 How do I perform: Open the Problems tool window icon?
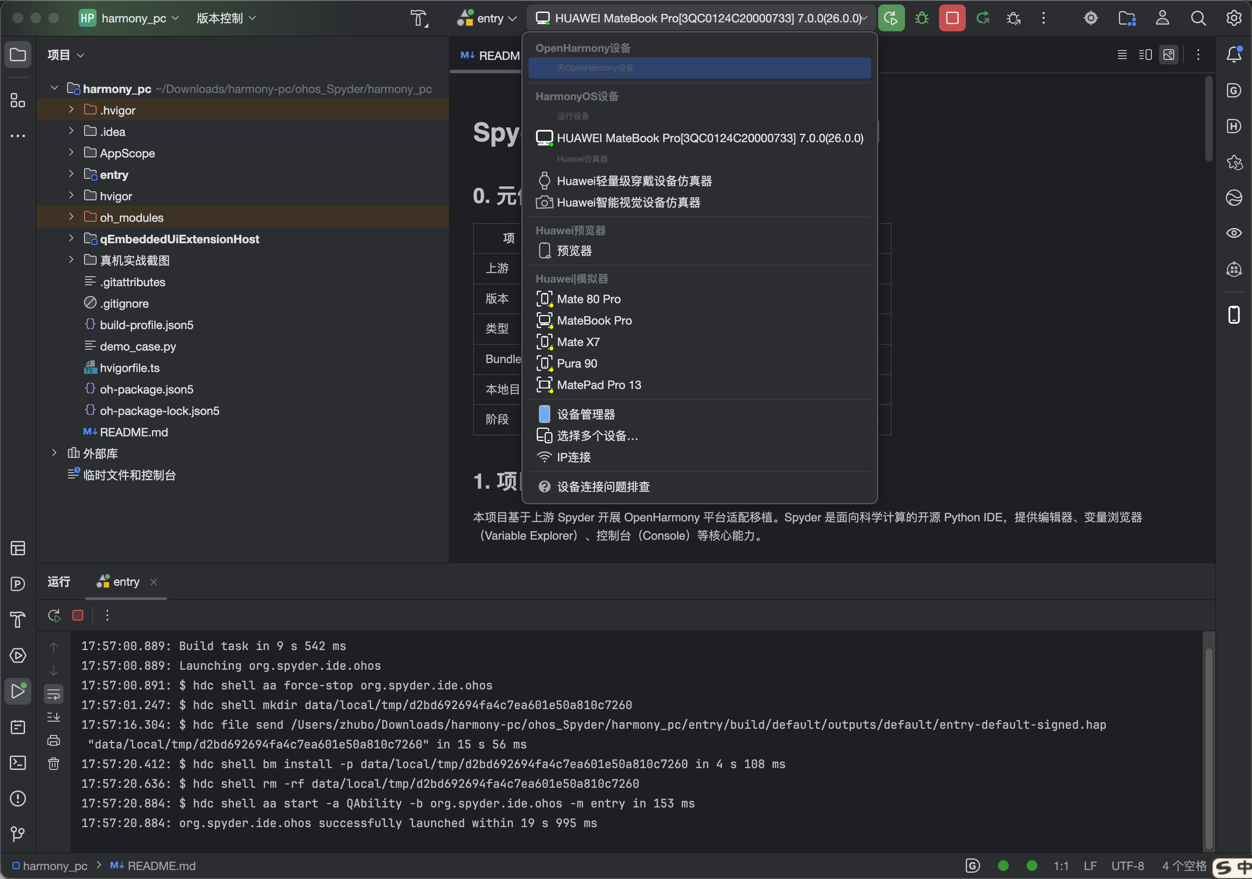coord(18,798)
